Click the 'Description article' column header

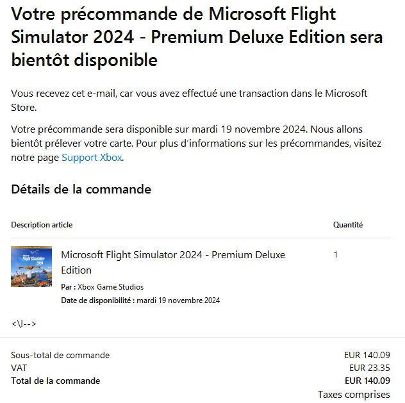click(42, 225)
